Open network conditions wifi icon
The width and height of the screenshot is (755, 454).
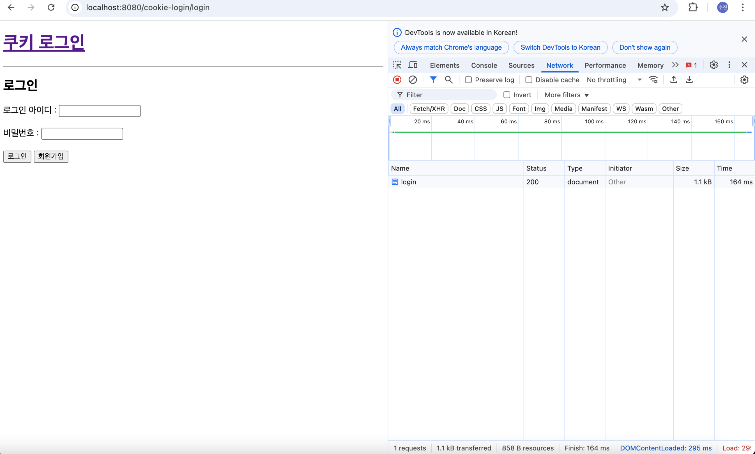pos(653,80)
